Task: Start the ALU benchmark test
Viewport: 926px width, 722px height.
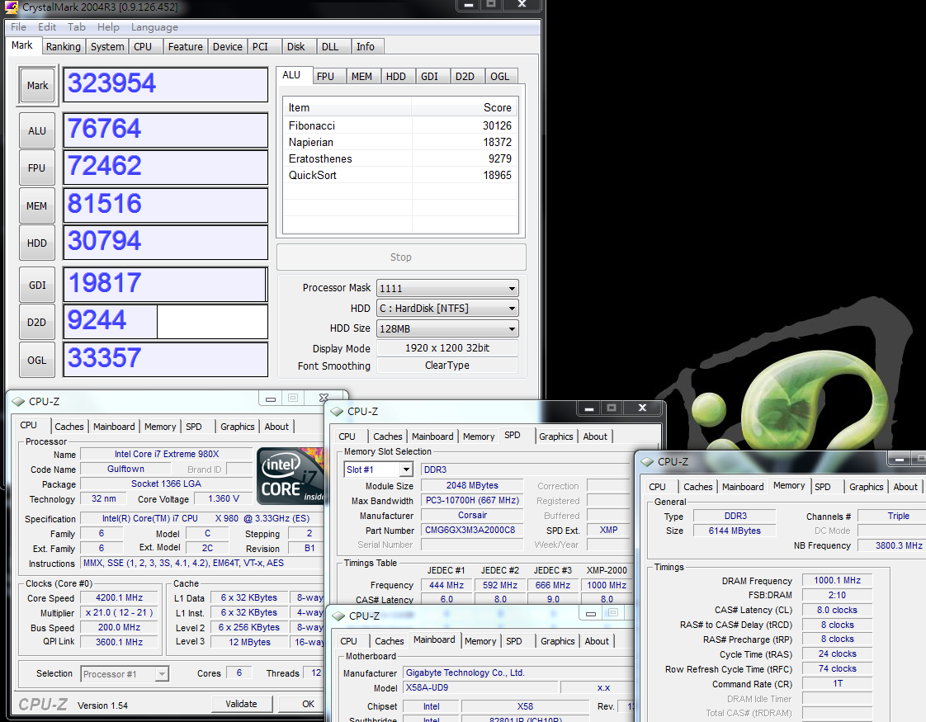Action: 37,130
